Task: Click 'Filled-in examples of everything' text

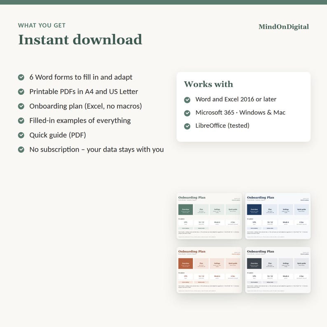Action: coord(80,121)
